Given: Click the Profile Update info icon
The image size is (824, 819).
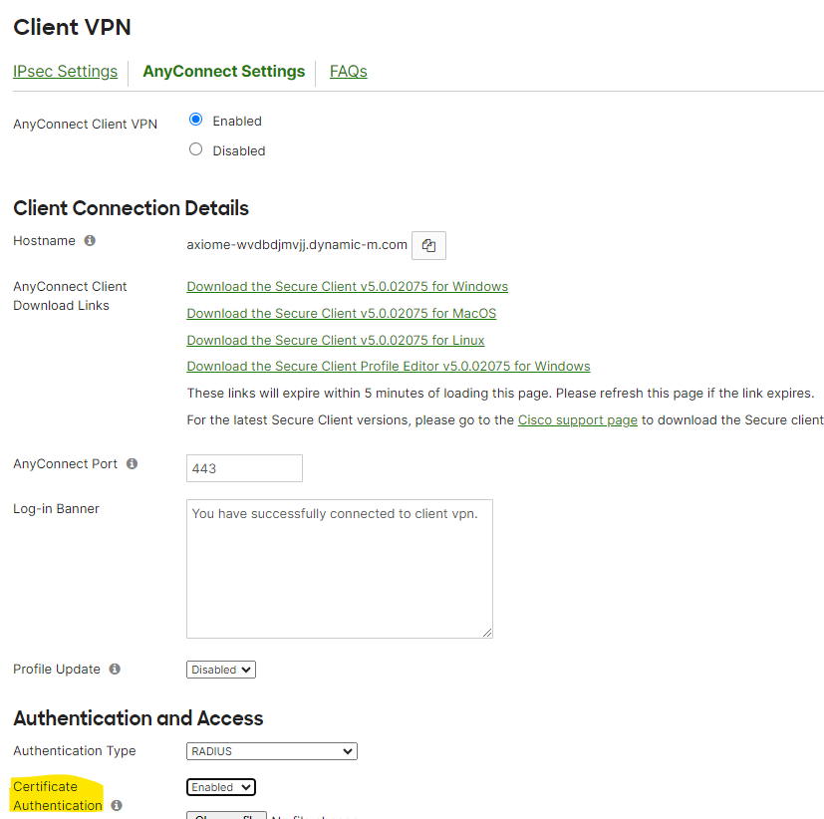Looking at the screenshot, I should (115, 670).
